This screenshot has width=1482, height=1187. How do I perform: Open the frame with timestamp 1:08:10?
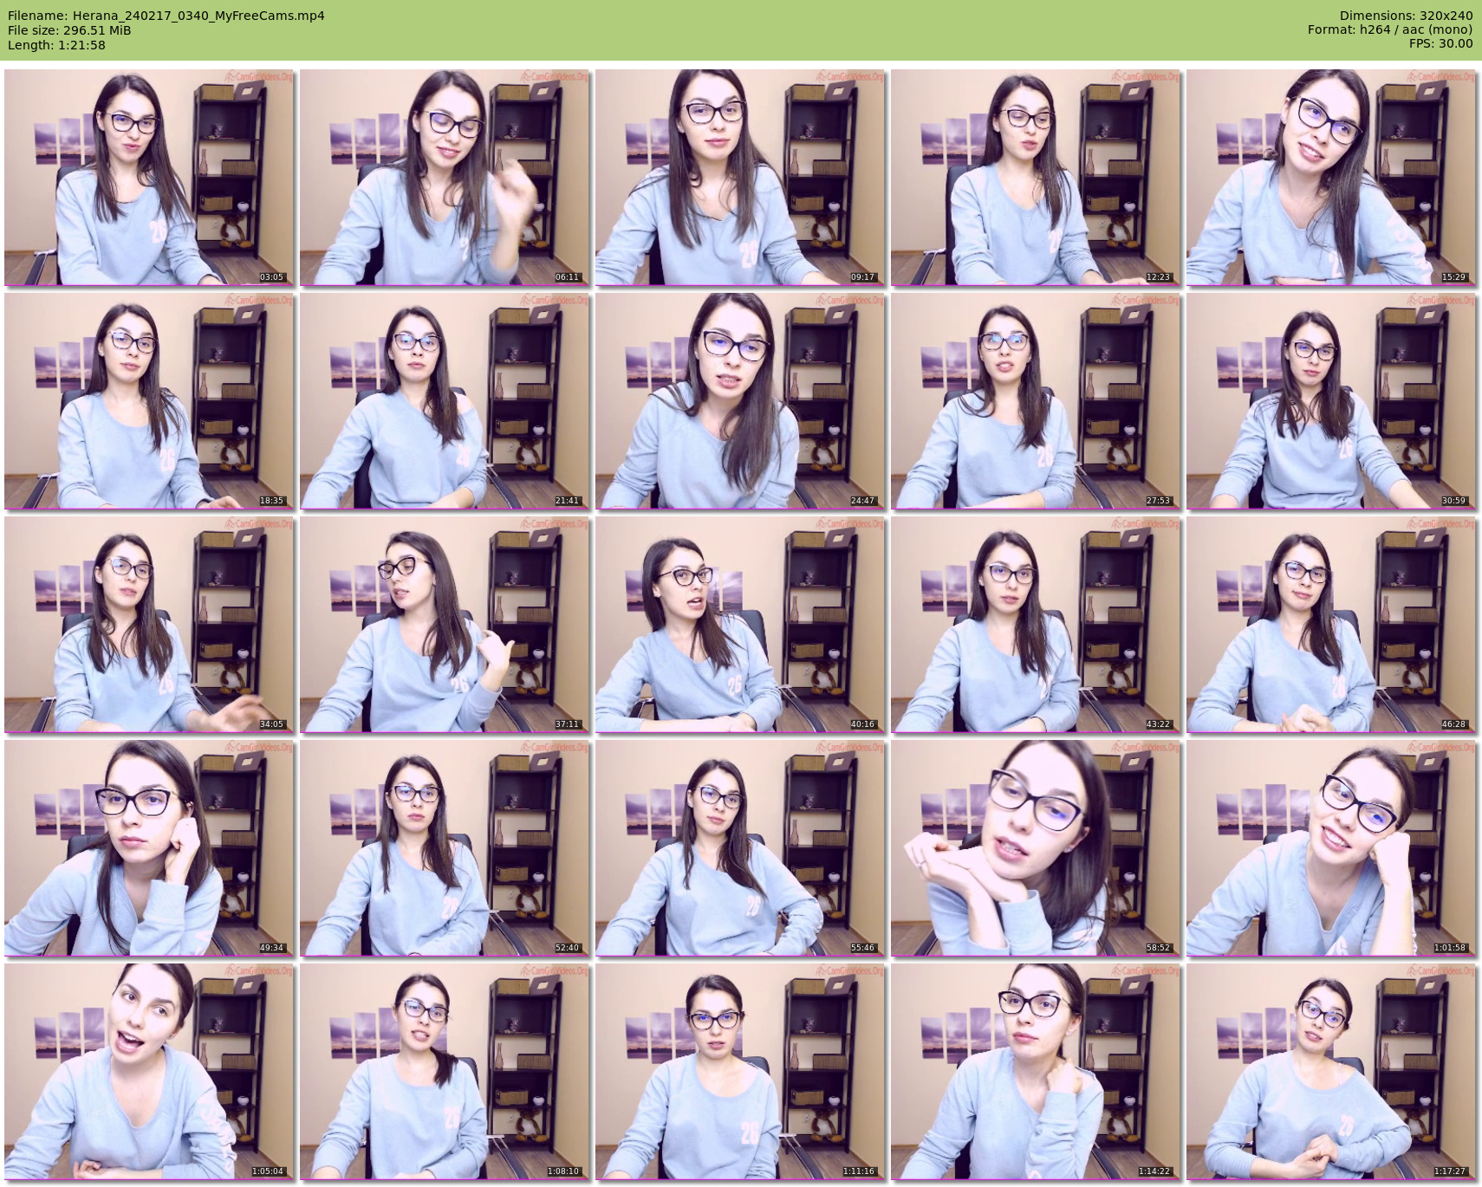[x=445, y=1072]
